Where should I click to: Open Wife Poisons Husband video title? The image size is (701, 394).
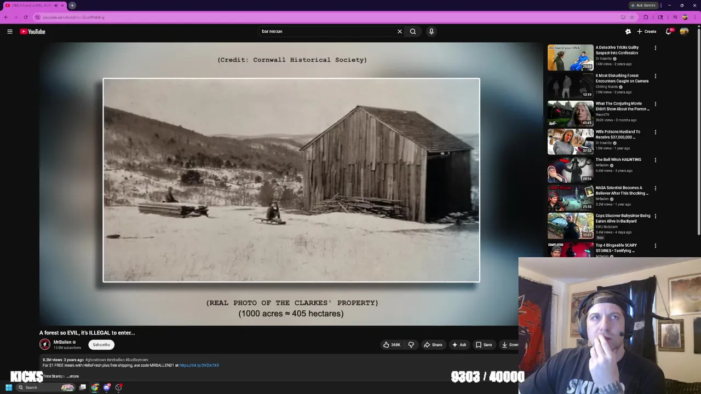point(618,134)
